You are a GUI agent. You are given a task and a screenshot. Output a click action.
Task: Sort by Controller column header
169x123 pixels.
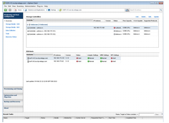point(60,20)
